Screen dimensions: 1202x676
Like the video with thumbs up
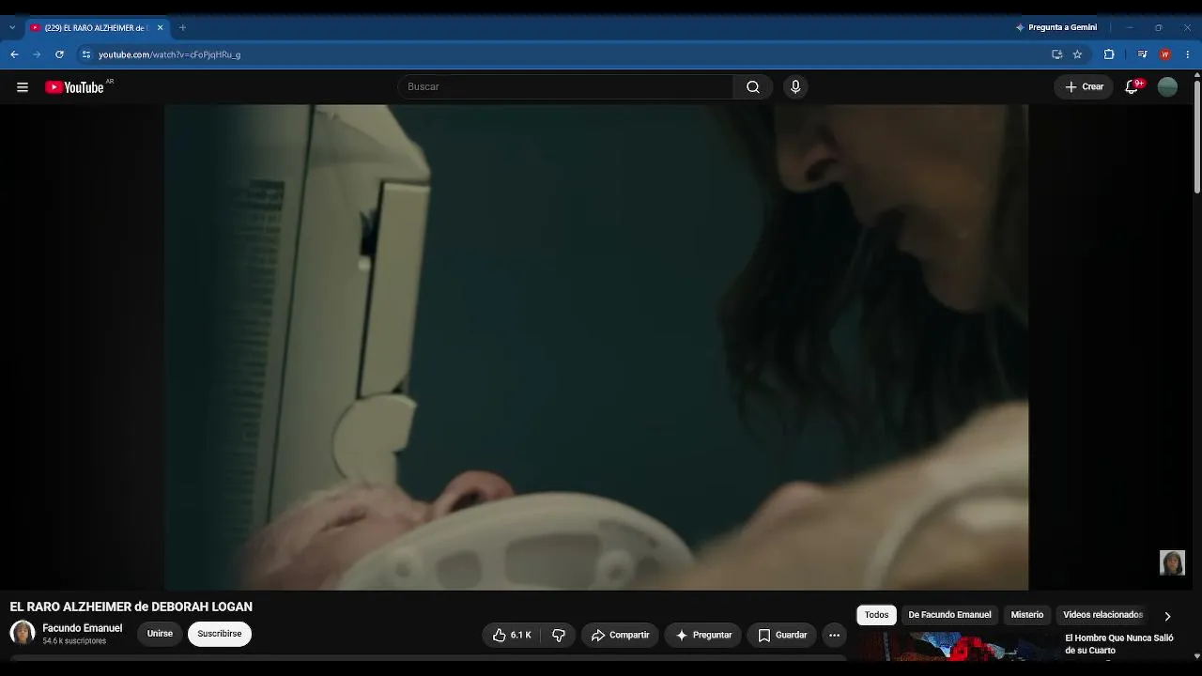(513, 636)
